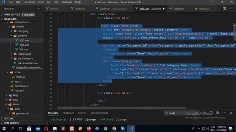This screenshot has height=132, width=236.
Task: Maximize the panel size chevron
Action: click(224, 113)
